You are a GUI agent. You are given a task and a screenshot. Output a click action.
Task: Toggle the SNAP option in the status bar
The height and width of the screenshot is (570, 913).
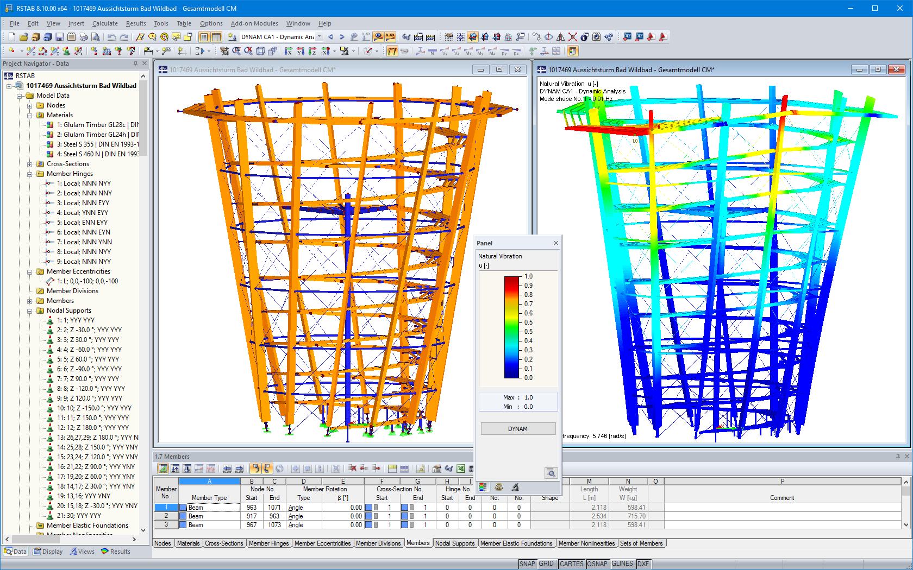[x=527, y=563]
